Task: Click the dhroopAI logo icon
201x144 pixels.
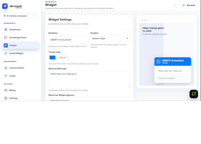Action: [x=5, y=6]
